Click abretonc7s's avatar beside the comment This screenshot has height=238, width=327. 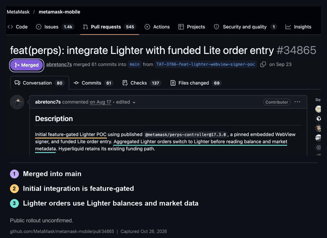point(17,102)
